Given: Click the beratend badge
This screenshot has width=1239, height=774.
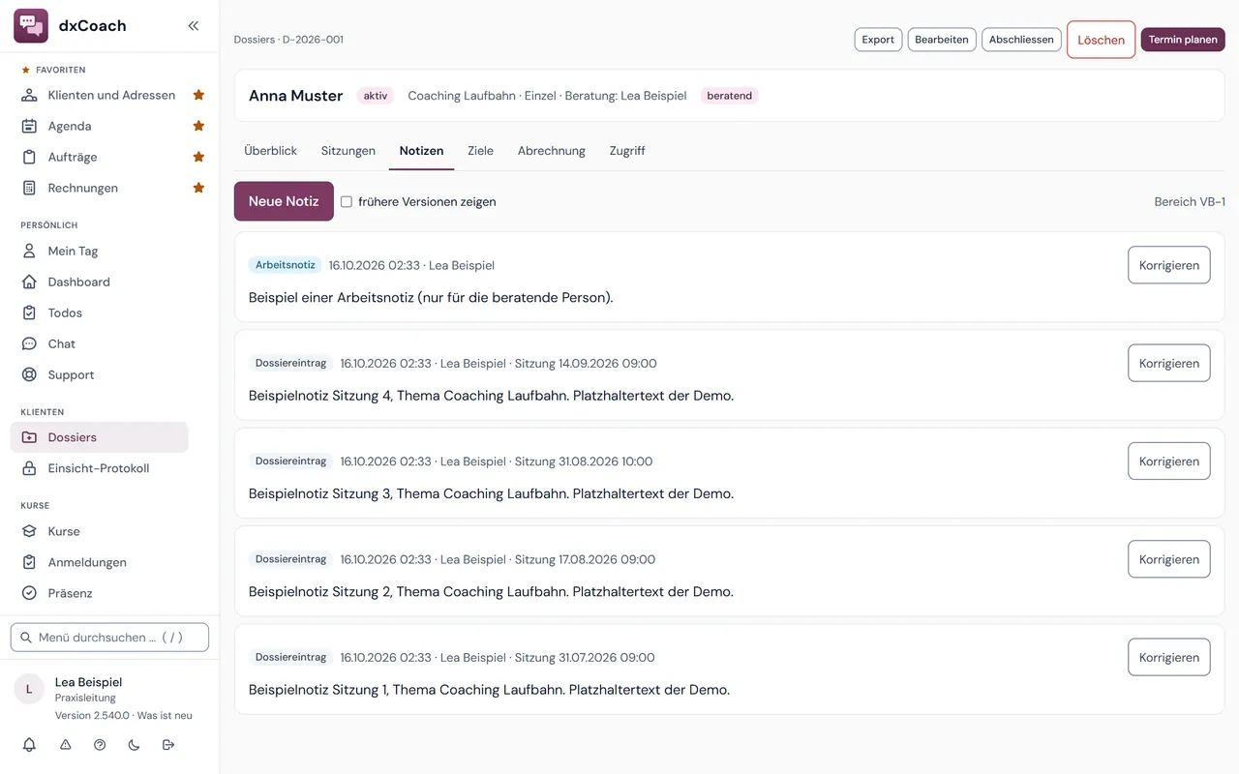Looking at the screenshot, I should pyautogui.click(x=729, y=96).
